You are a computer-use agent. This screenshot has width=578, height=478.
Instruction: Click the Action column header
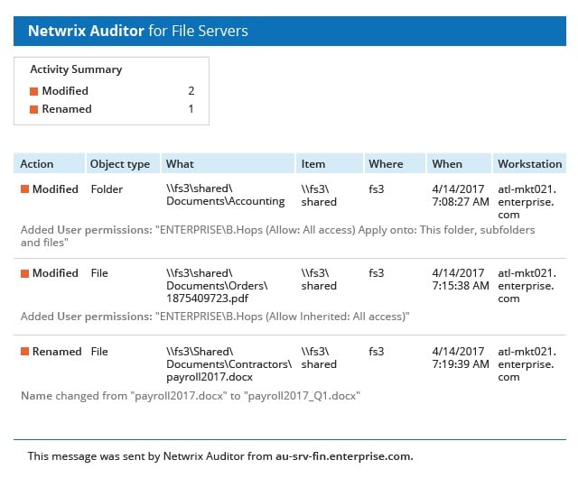click(x=49, y=163)
